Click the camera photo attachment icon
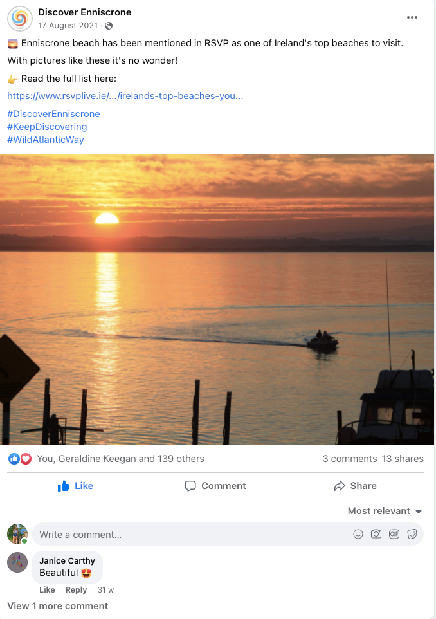This screenshot has width=436, height=619. [x=376, y=534]
